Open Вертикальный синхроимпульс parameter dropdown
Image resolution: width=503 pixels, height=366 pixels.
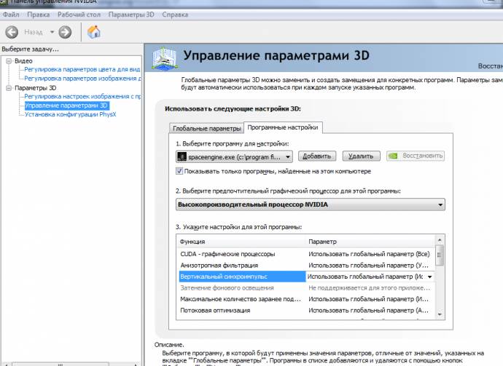pos(429,277)
